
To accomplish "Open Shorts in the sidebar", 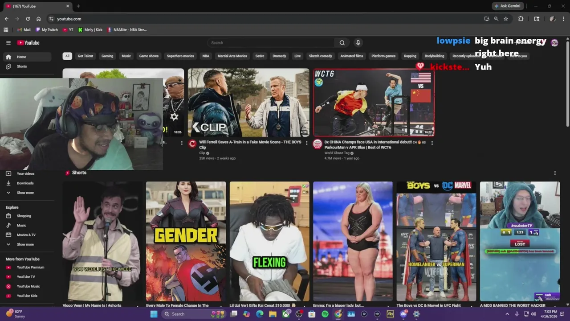I will tap(28, 66).
